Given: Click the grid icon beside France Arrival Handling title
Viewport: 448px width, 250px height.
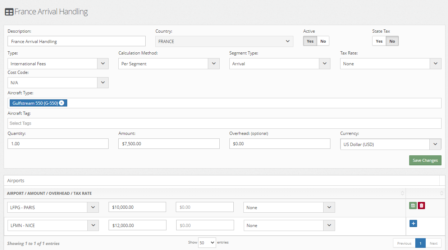Looking at the screenshot, I should [9, 12].
